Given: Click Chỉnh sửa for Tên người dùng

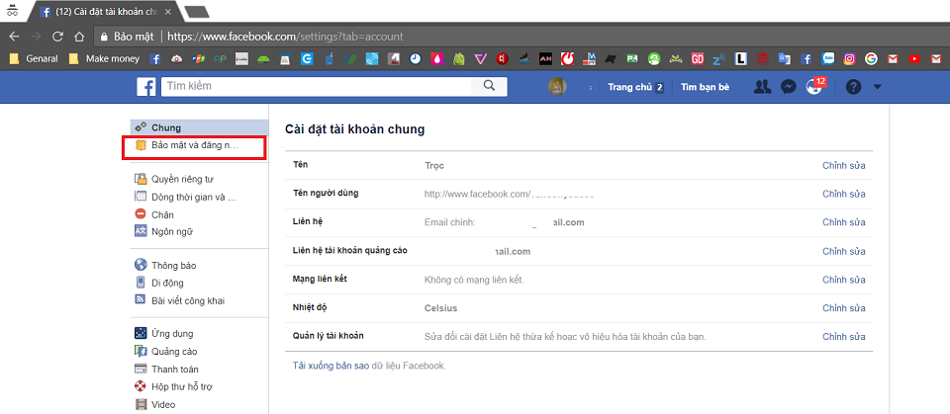Looking at the screenshot, I should (x=843, y=194).
